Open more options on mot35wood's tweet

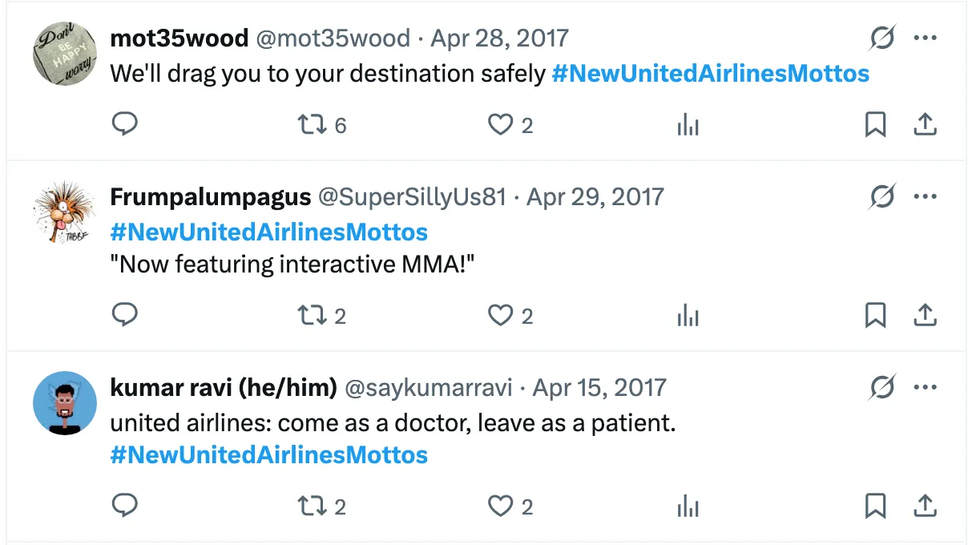pos(926,38)
